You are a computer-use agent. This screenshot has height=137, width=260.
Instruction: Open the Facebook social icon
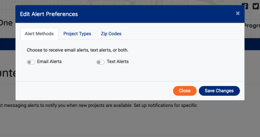[245, 6]
